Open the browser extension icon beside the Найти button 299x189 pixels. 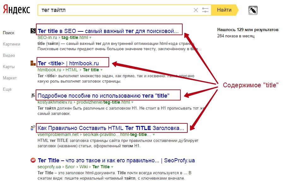coord(253,10)
